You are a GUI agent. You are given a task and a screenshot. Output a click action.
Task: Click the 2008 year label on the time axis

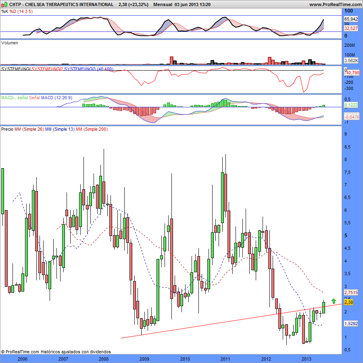click(x=104, y=359)
